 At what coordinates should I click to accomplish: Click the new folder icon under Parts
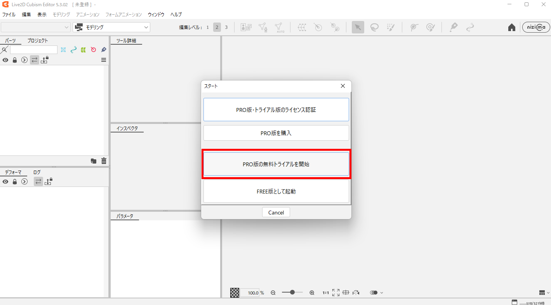pyautogui.click(x=94, y=161)
